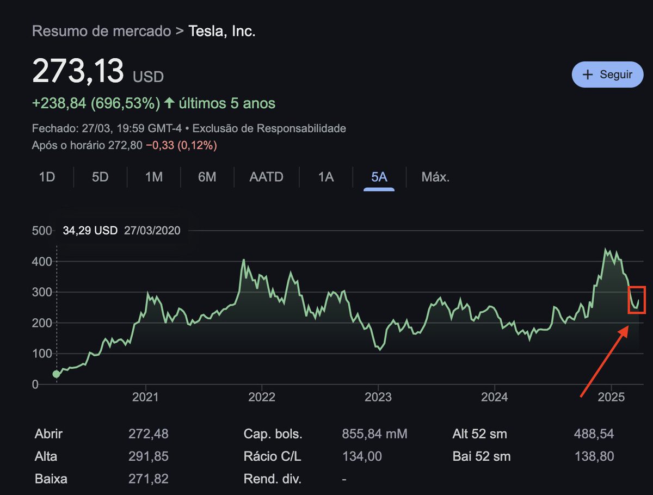The width and height of the screenshot is (653, 495).
Task: Click the 500 value on price axis
Action: point(43,231)
